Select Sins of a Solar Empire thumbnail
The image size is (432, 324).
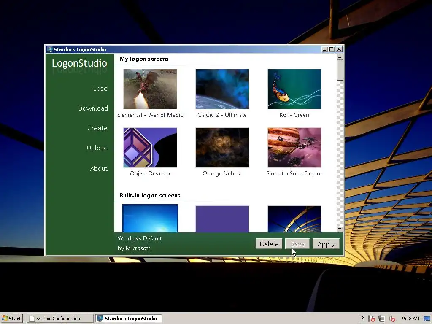pyautogui.click(x=294, y=148)
